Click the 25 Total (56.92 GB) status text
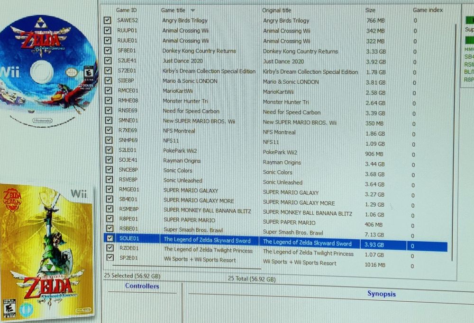The image size is (474, 323). [252, 279]
